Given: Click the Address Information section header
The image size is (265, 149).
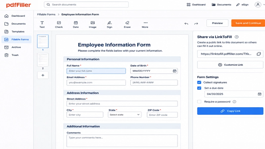Looking at the screenshot, I should 122,93.
